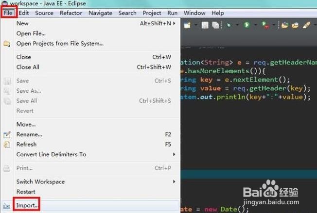Viewport: 317px width, 213px height.
Task: Click the Ctrl+Shift+W shortcut text
Action: click(x=154, y=67)
